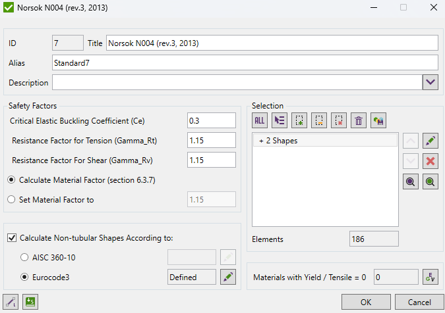Expand the 2 Shapes list entry

[261, 141]
